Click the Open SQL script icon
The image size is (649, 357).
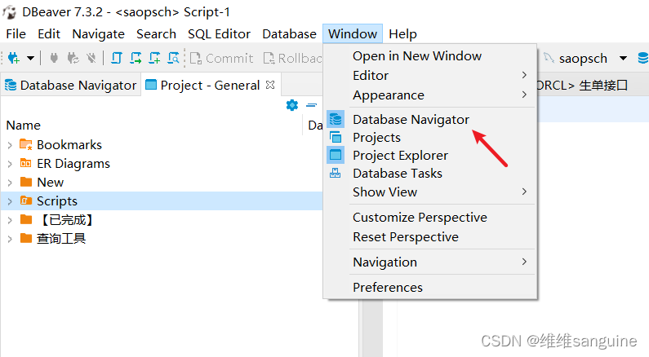[117, 58]
